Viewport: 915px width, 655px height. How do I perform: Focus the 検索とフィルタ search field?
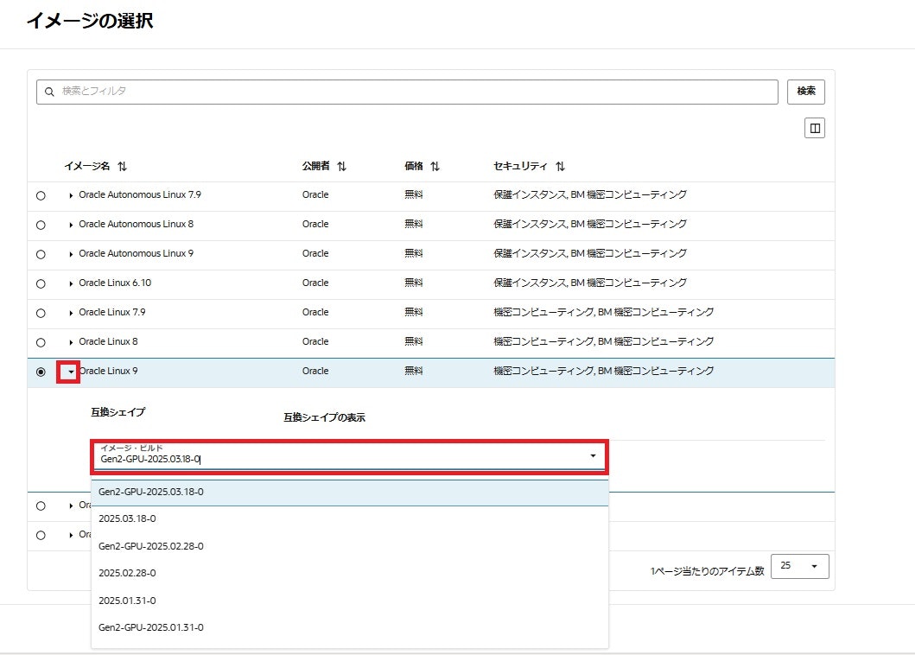pyautogui.click(x=407, y=92)
